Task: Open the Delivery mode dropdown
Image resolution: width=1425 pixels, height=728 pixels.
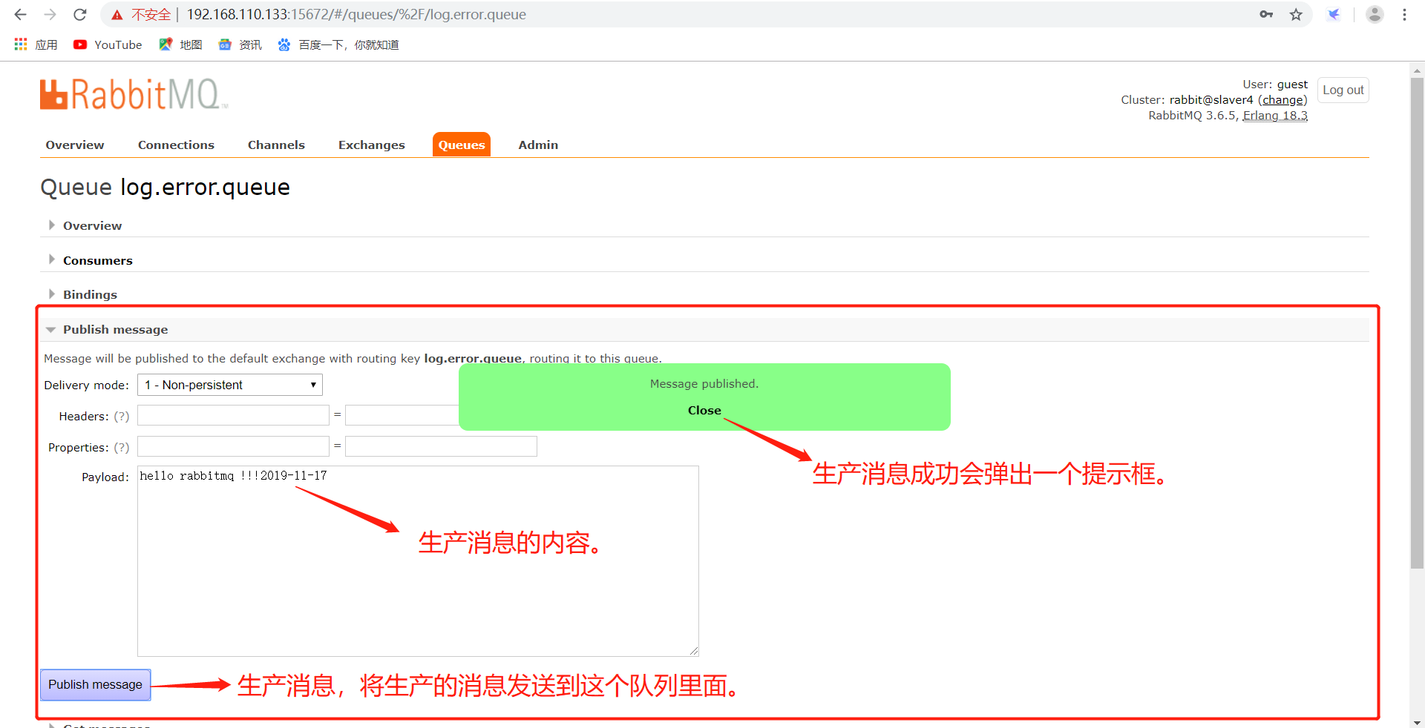Action: click(x=229, y=385)
